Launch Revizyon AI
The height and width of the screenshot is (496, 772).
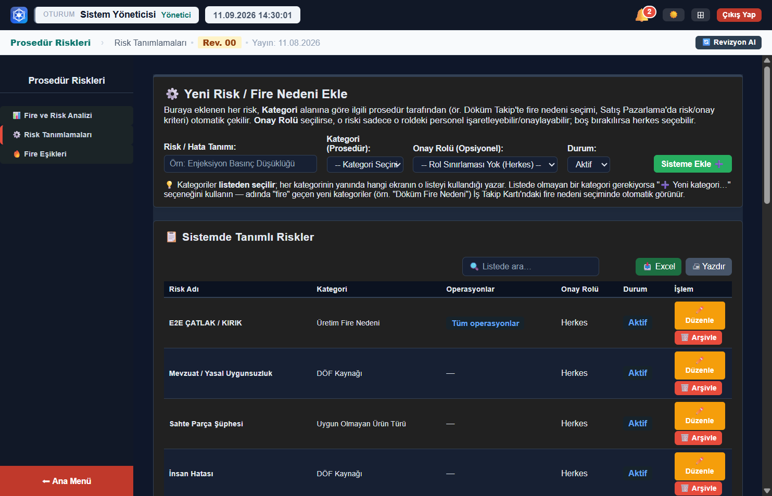point(728,43)
